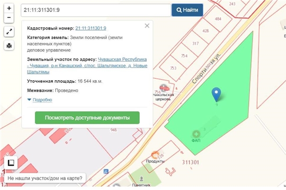Select parcel numbered 317
Image resolution: width=286 pixels, height=190 pixels.
point(195,43)
